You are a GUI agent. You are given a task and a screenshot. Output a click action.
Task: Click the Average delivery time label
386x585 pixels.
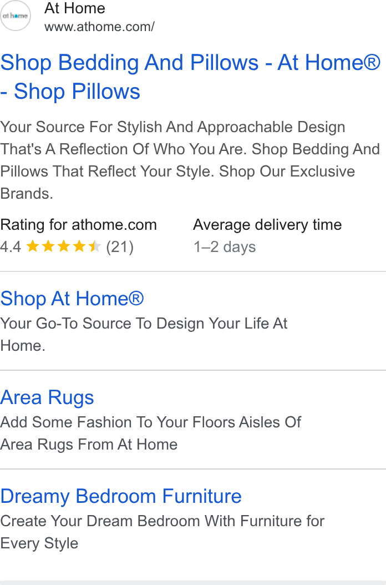click(267, 225)
